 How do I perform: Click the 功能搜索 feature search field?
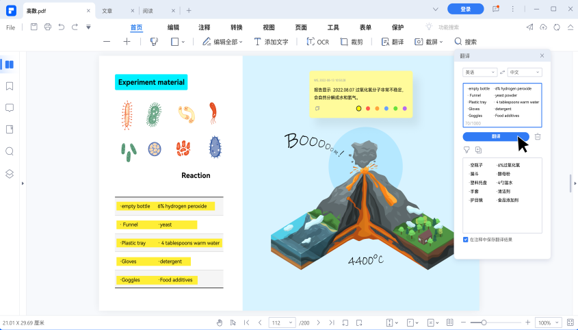[x=449, y=27]
